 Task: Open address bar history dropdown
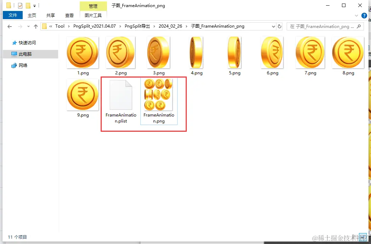273,27
